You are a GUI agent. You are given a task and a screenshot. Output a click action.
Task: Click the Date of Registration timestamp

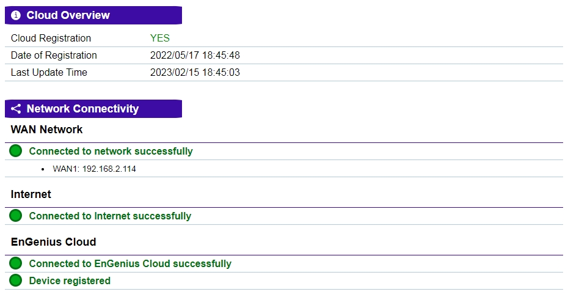[x=195, y=55]
